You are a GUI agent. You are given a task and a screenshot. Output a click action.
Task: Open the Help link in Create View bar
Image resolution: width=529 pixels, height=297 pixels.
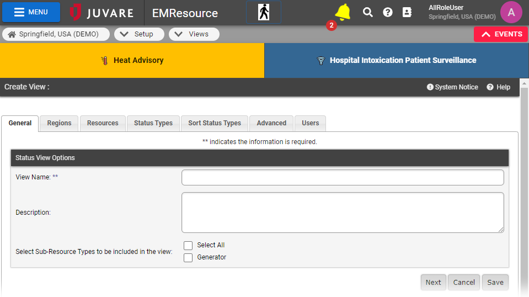(498, 87)
